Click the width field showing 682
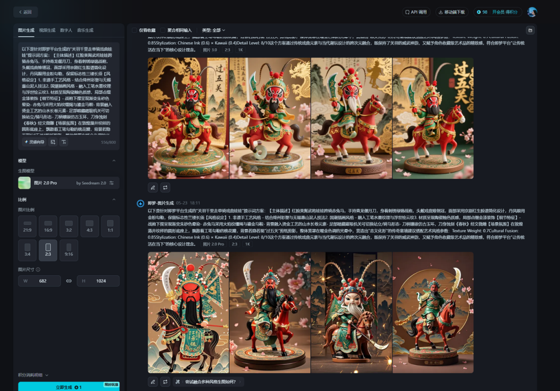 (x=39, y=281)
